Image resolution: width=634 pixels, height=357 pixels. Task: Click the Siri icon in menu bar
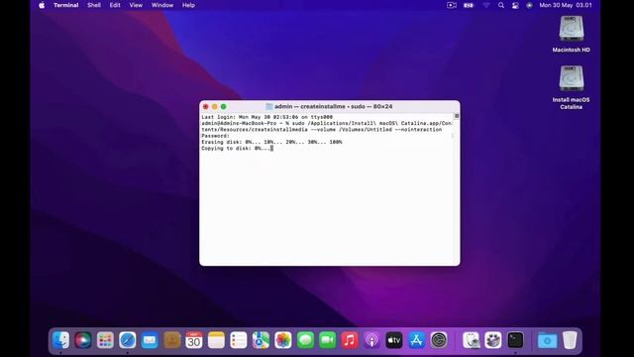529,5
